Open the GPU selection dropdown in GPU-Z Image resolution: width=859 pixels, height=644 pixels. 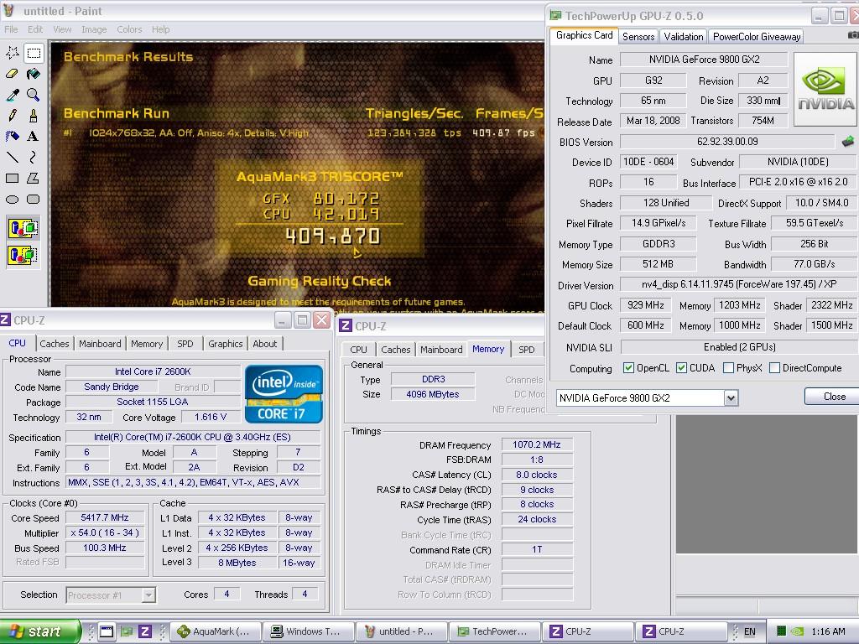click(x=731, y=398)
